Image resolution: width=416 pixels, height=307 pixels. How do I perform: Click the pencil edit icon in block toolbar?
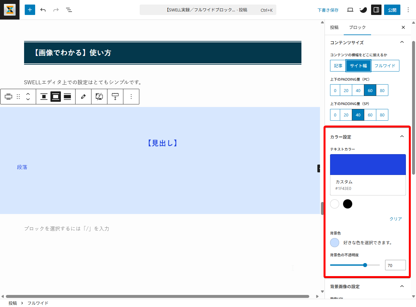(x=83, y=97)
